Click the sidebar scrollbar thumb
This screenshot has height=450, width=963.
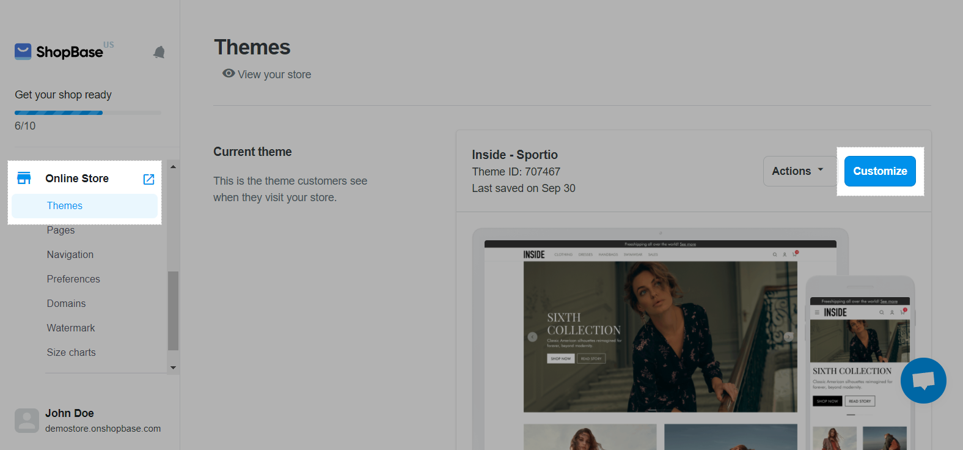(173, 311)
